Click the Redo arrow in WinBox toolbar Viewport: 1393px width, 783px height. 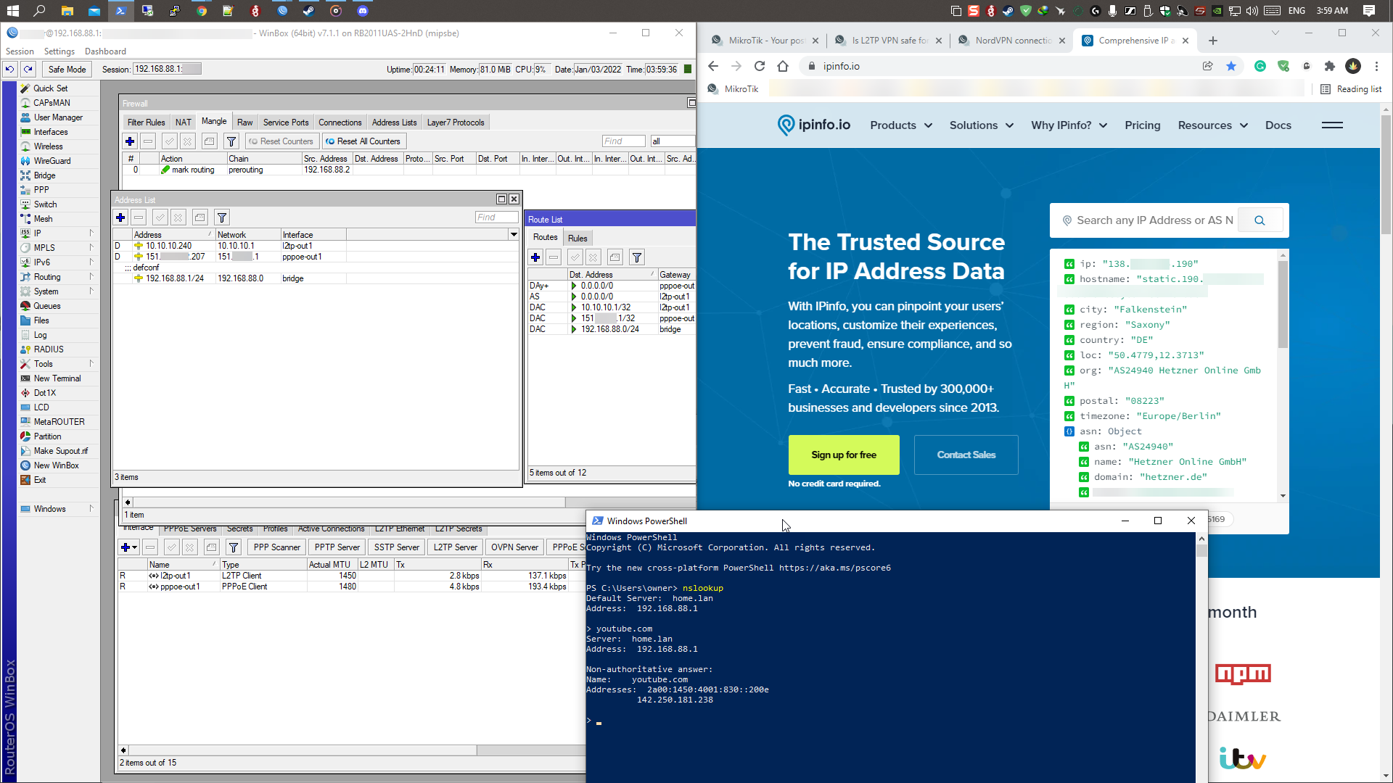[x=28, y=70]
